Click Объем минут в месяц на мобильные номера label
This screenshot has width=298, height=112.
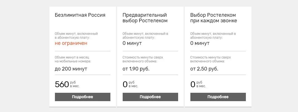(x=73, y=59)
